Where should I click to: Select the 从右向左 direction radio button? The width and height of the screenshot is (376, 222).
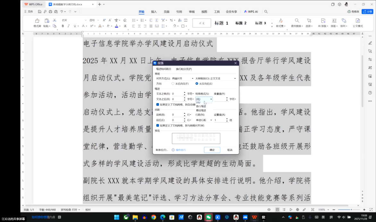(173, 84)
